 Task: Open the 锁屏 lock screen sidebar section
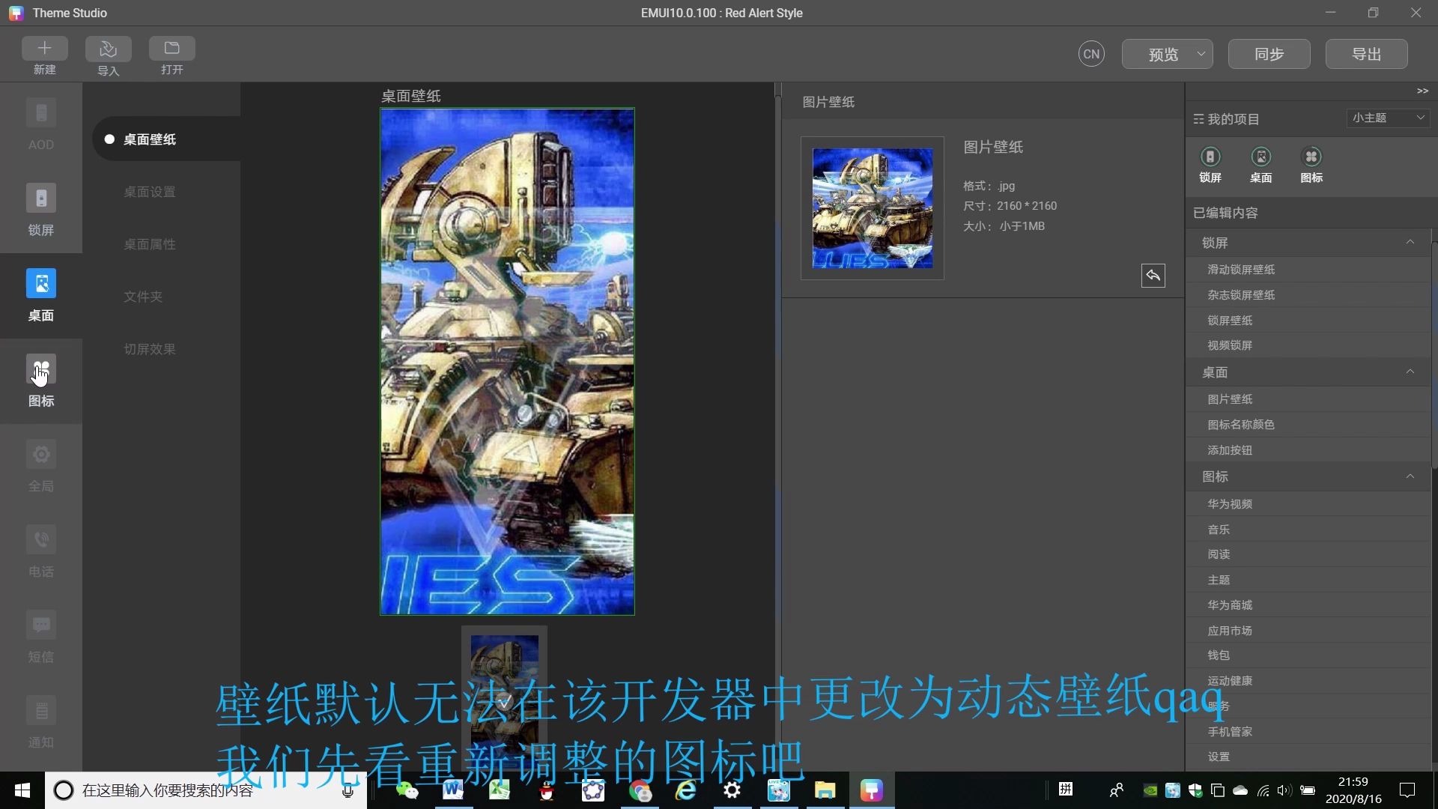pos(41,210)
